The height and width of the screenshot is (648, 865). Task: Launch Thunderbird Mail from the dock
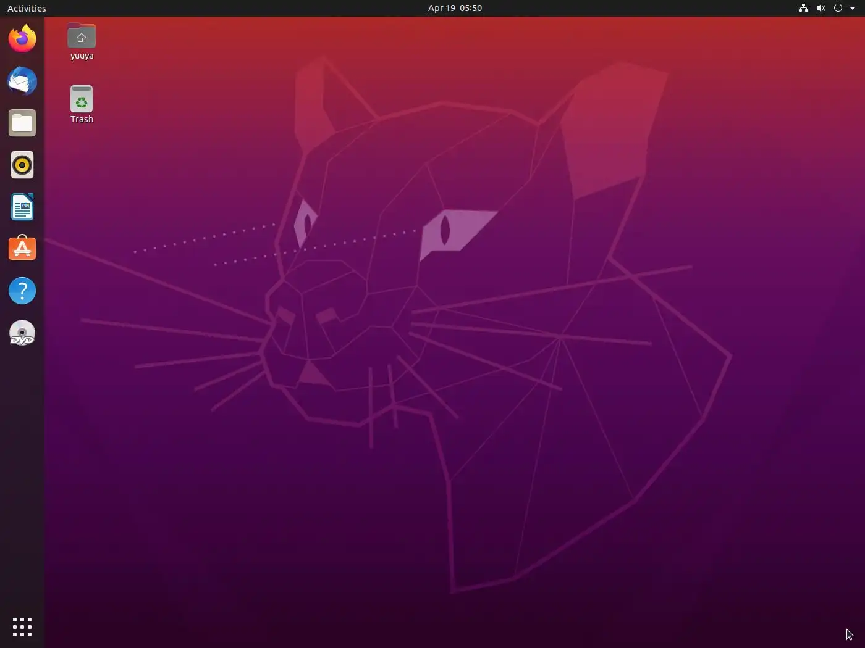point(22,81)
